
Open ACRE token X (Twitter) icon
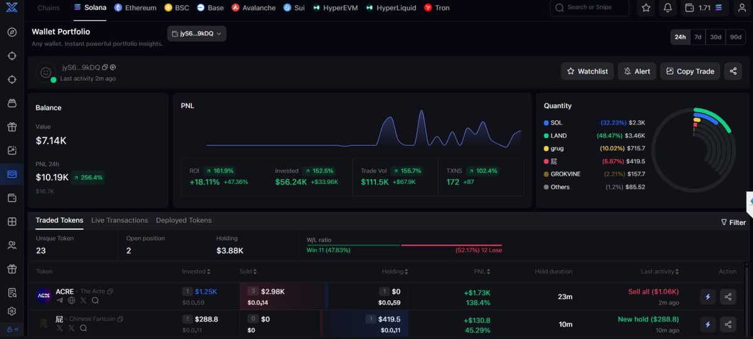point(83,300)
